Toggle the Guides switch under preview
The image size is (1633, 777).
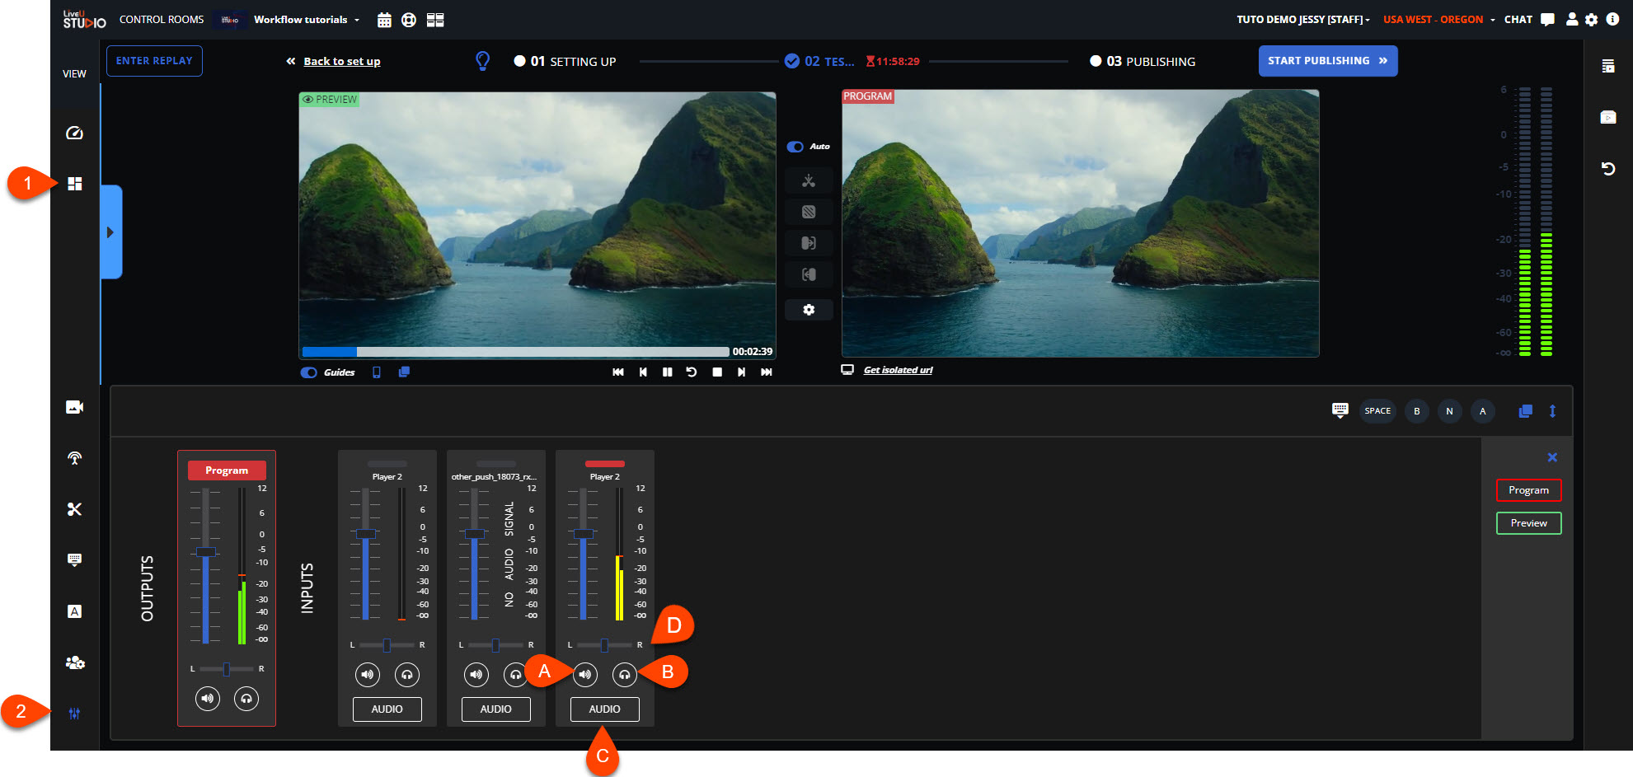coord(309,372)
